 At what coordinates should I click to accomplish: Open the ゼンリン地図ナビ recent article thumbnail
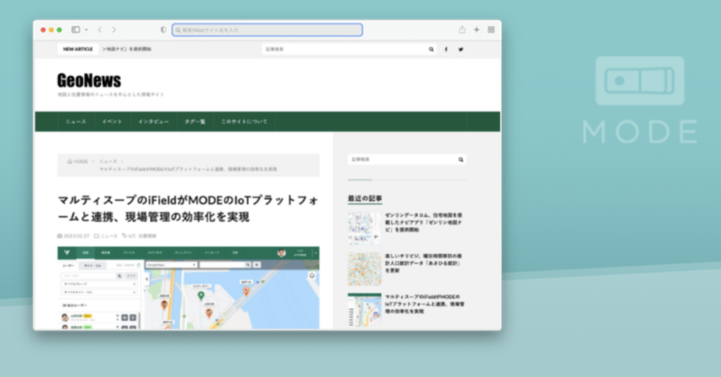click(364, 227)
